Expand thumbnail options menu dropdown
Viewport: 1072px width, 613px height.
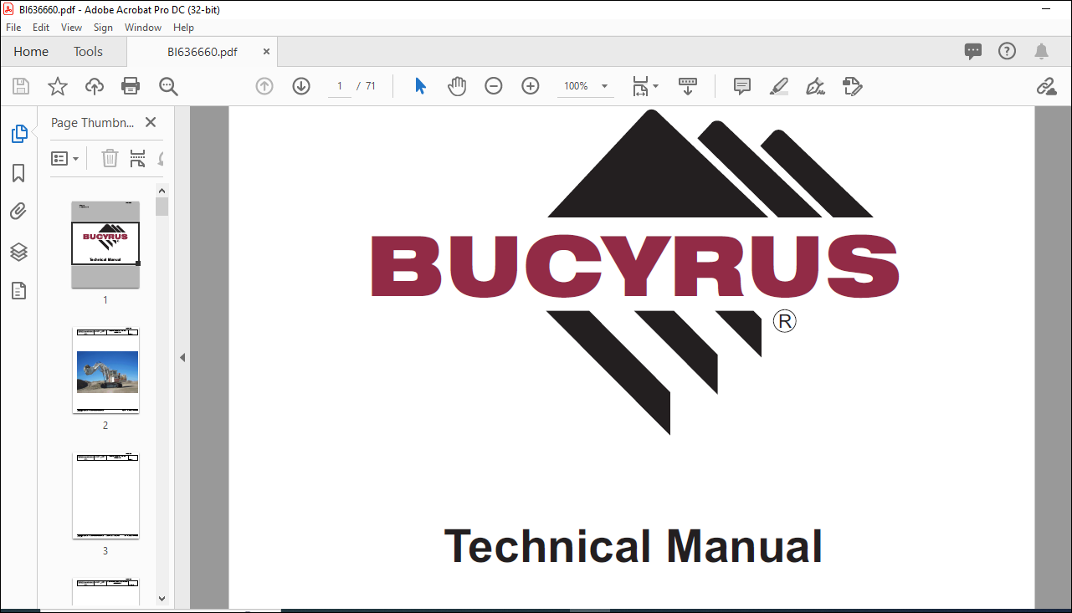pos(65,158)
